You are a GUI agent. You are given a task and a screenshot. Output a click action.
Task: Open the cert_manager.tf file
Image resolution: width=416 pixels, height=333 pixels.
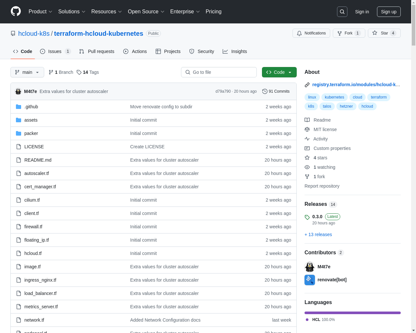40,187
